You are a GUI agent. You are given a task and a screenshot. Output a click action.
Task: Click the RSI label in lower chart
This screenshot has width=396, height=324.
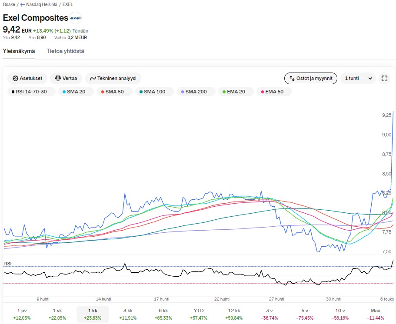click(x=8, y=264)
